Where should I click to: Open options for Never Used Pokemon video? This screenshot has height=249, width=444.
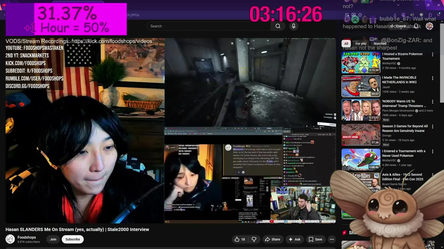[433, 151]
